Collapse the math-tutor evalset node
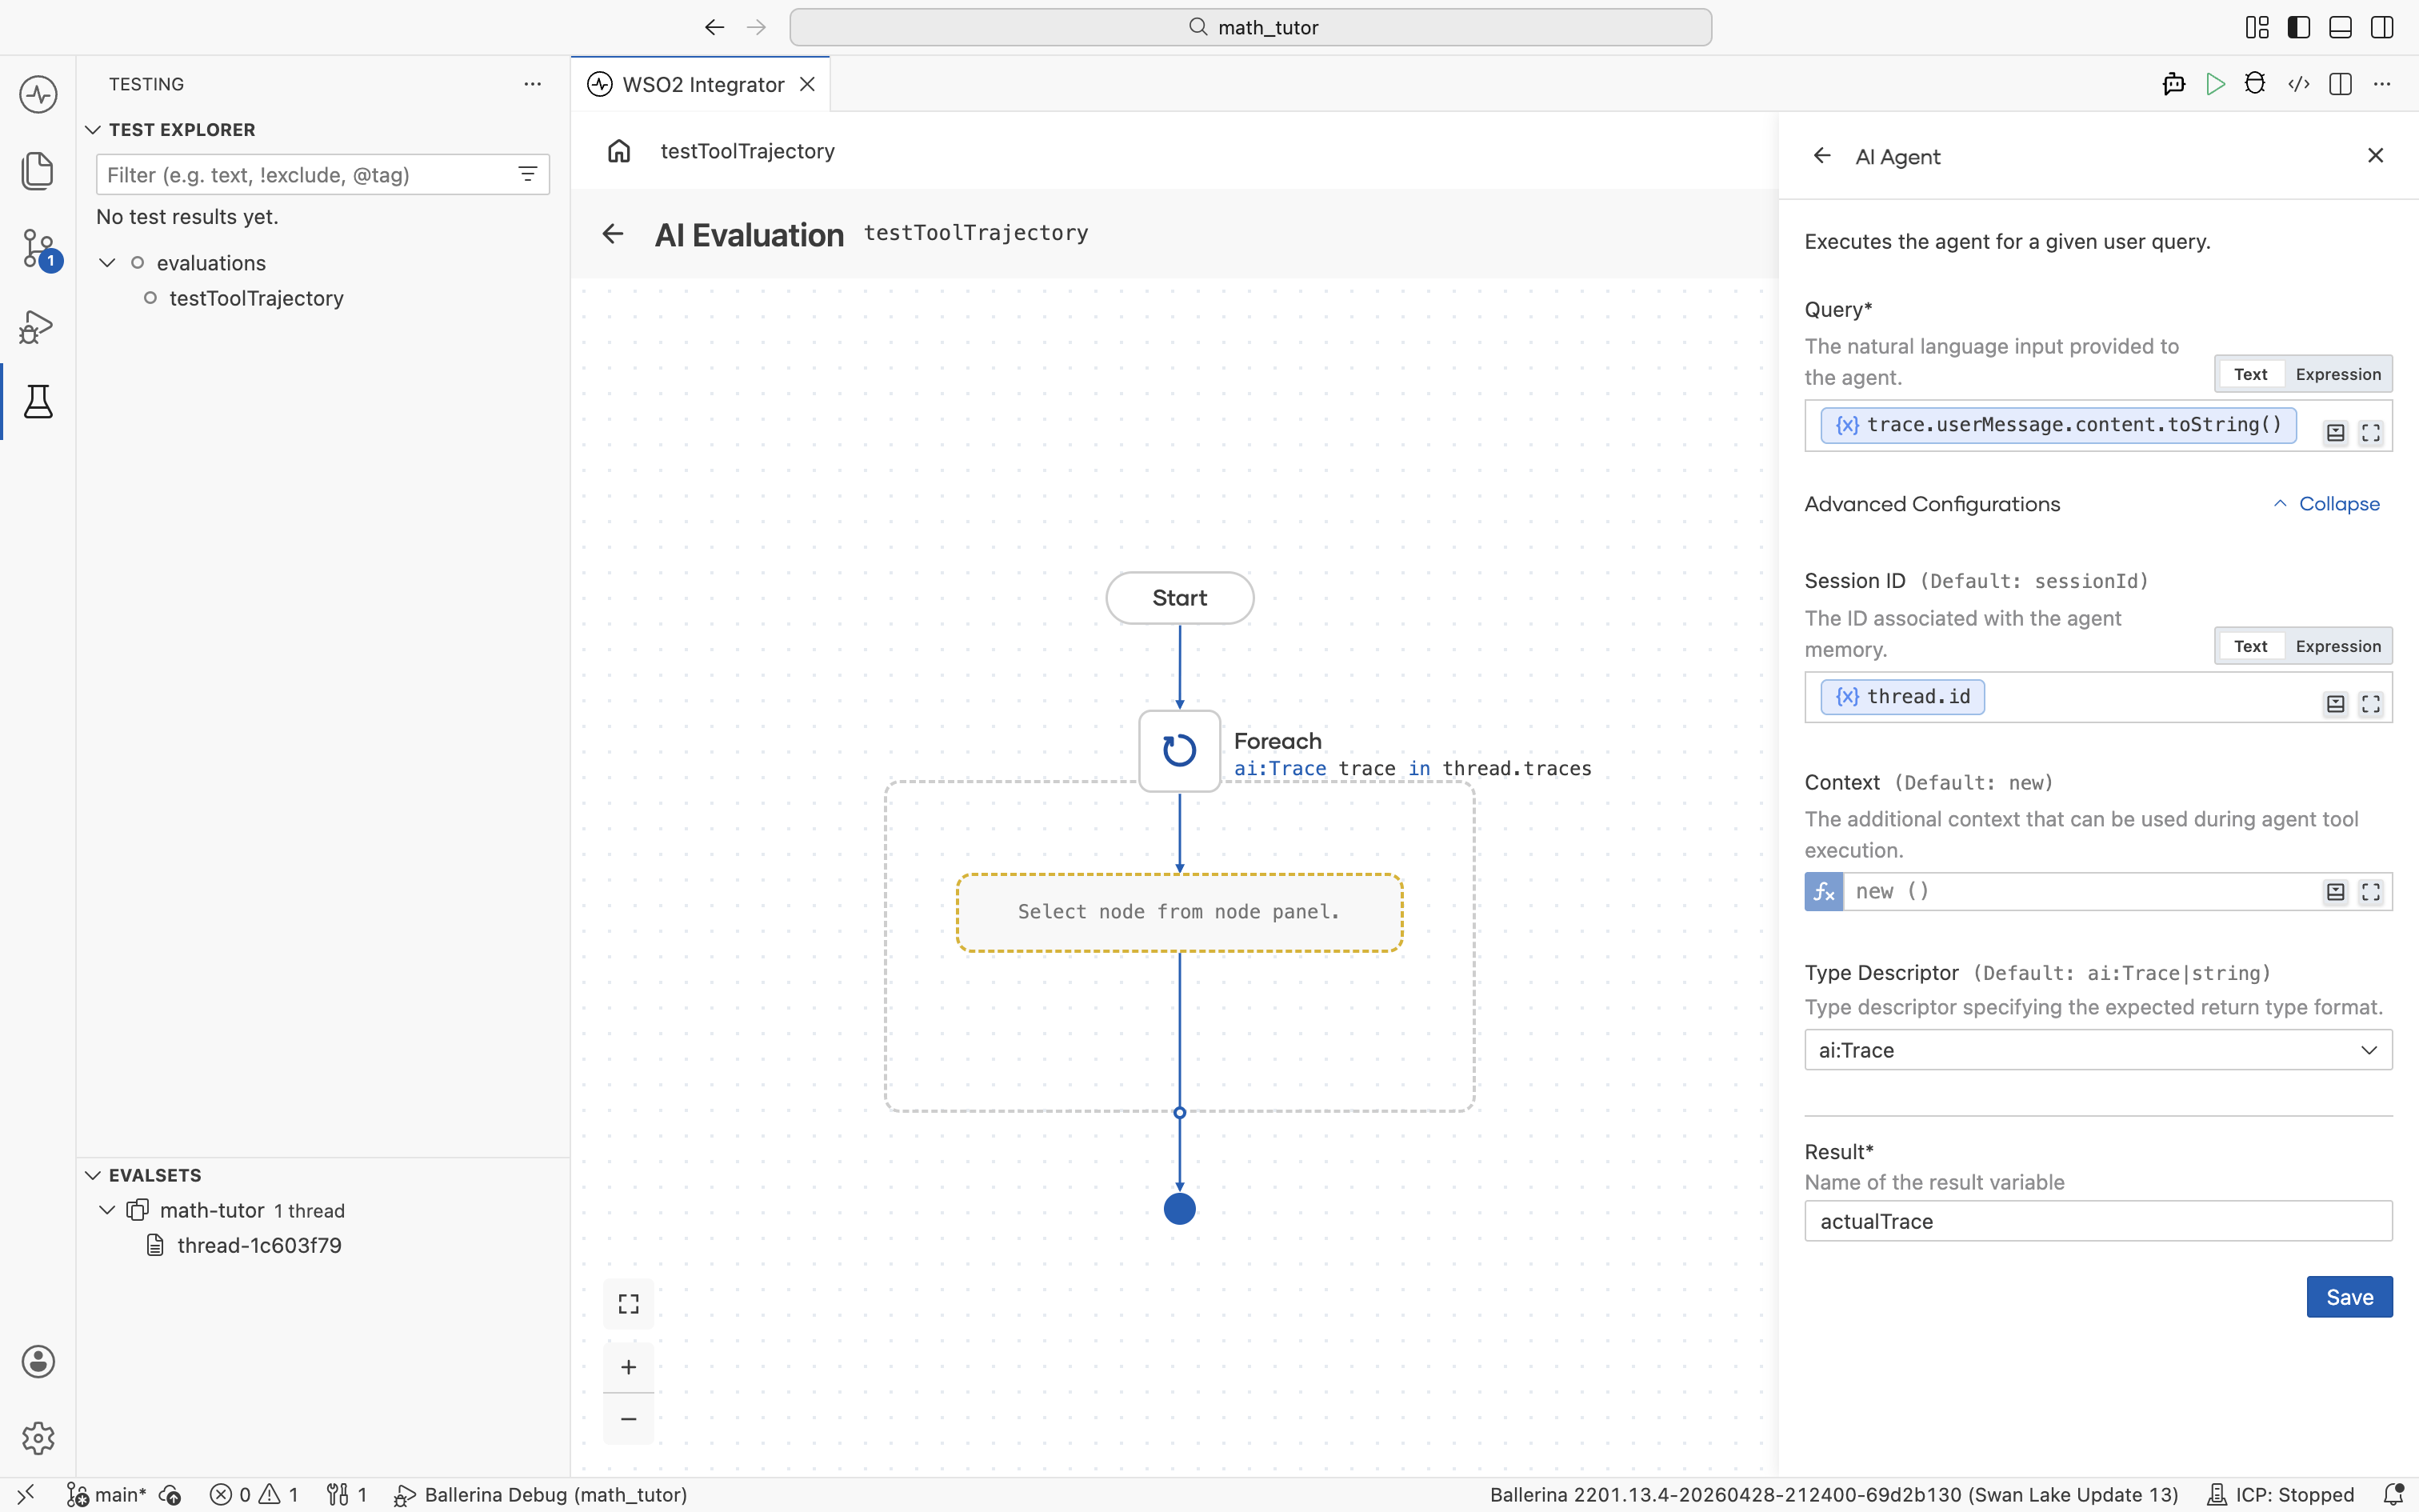The image size is (2419, 1512). [107, 1210]
